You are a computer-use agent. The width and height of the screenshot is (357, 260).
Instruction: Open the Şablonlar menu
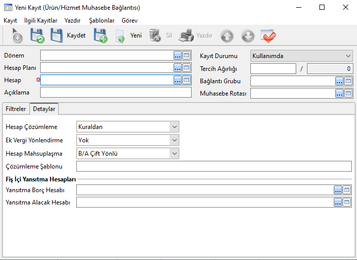tap(101, 21)
